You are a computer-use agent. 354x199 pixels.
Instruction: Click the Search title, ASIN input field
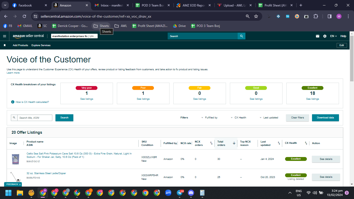coord(35,118)
